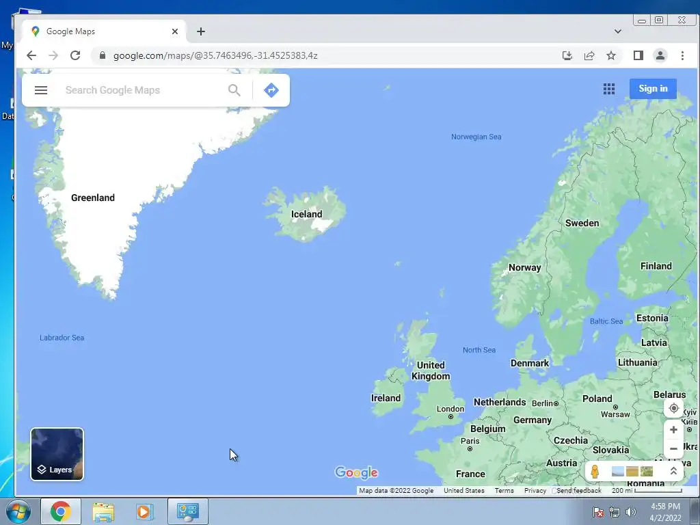Open the Layers map type thumbnail
The height and width of the screenshot is (525, 700).
(57, 455)
